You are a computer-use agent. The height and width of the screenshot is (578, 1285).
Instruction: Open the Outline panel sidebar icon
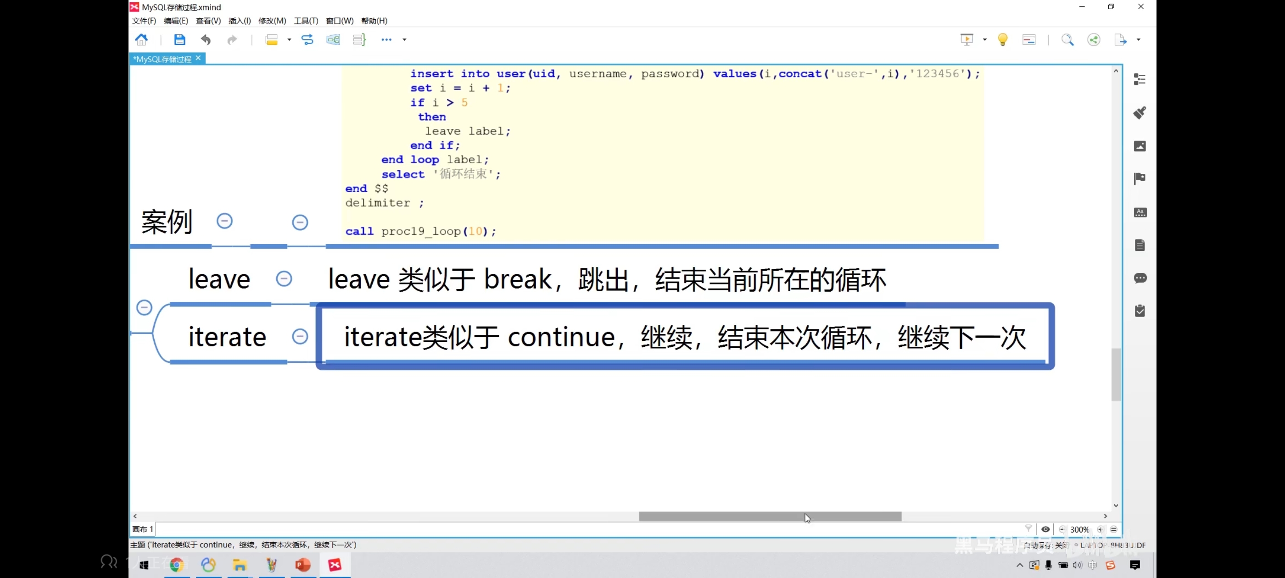coord(1140,79)
